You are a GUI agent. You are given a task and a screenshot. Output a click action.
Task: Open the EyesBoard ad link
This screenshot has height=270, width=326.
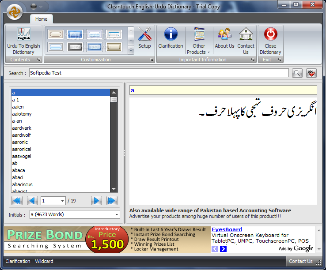pyautogui.click(x=227, y=229)
